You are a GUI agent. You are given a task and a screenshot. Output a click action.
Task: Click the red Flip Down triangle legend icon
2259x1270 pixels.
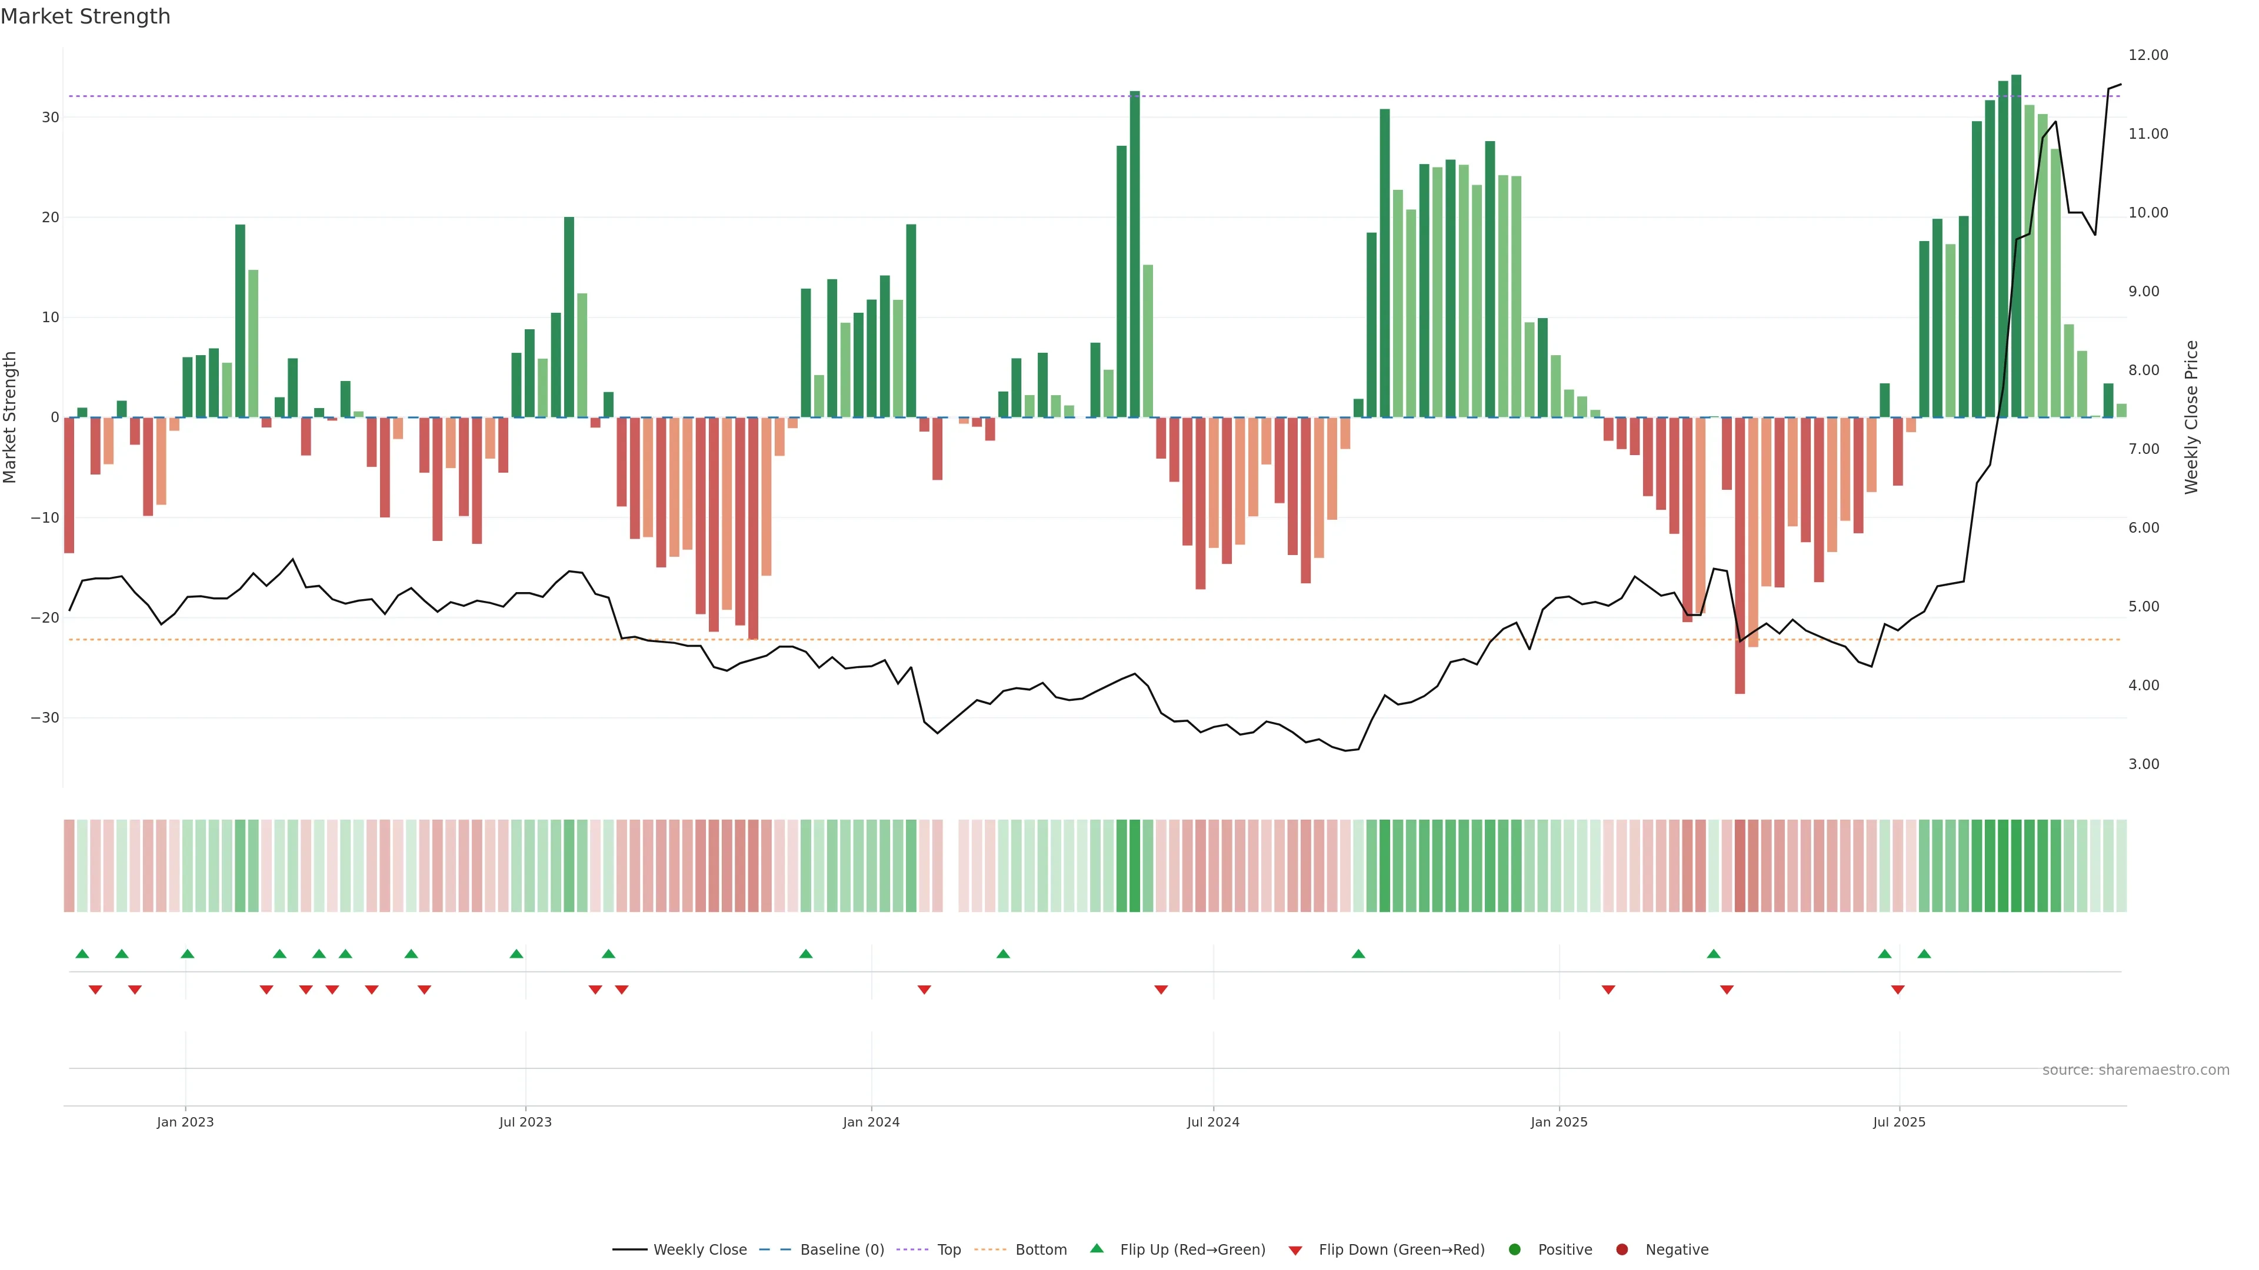[x=1295, y=1251]
